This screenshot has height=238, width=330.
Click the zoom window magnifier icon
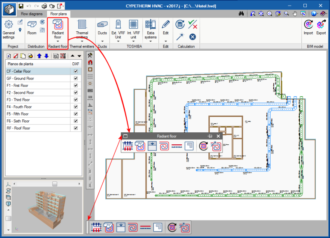[286, 14]
